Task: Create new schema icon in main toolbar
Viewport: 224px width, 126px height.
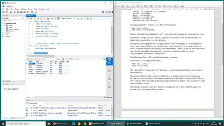Action: 15,12
